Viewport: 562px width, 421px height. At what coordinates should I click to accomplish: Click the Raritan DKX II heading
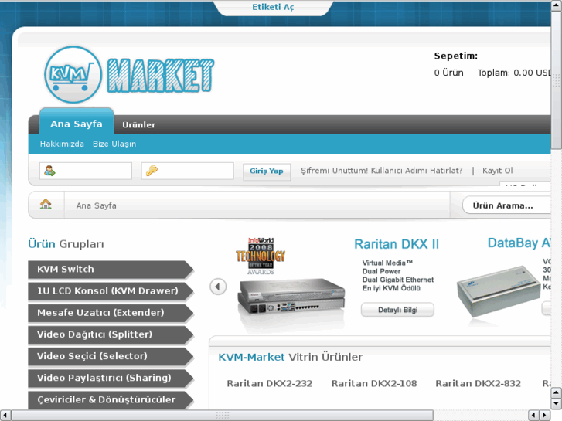pyautogui.click(x=397, y=244)
